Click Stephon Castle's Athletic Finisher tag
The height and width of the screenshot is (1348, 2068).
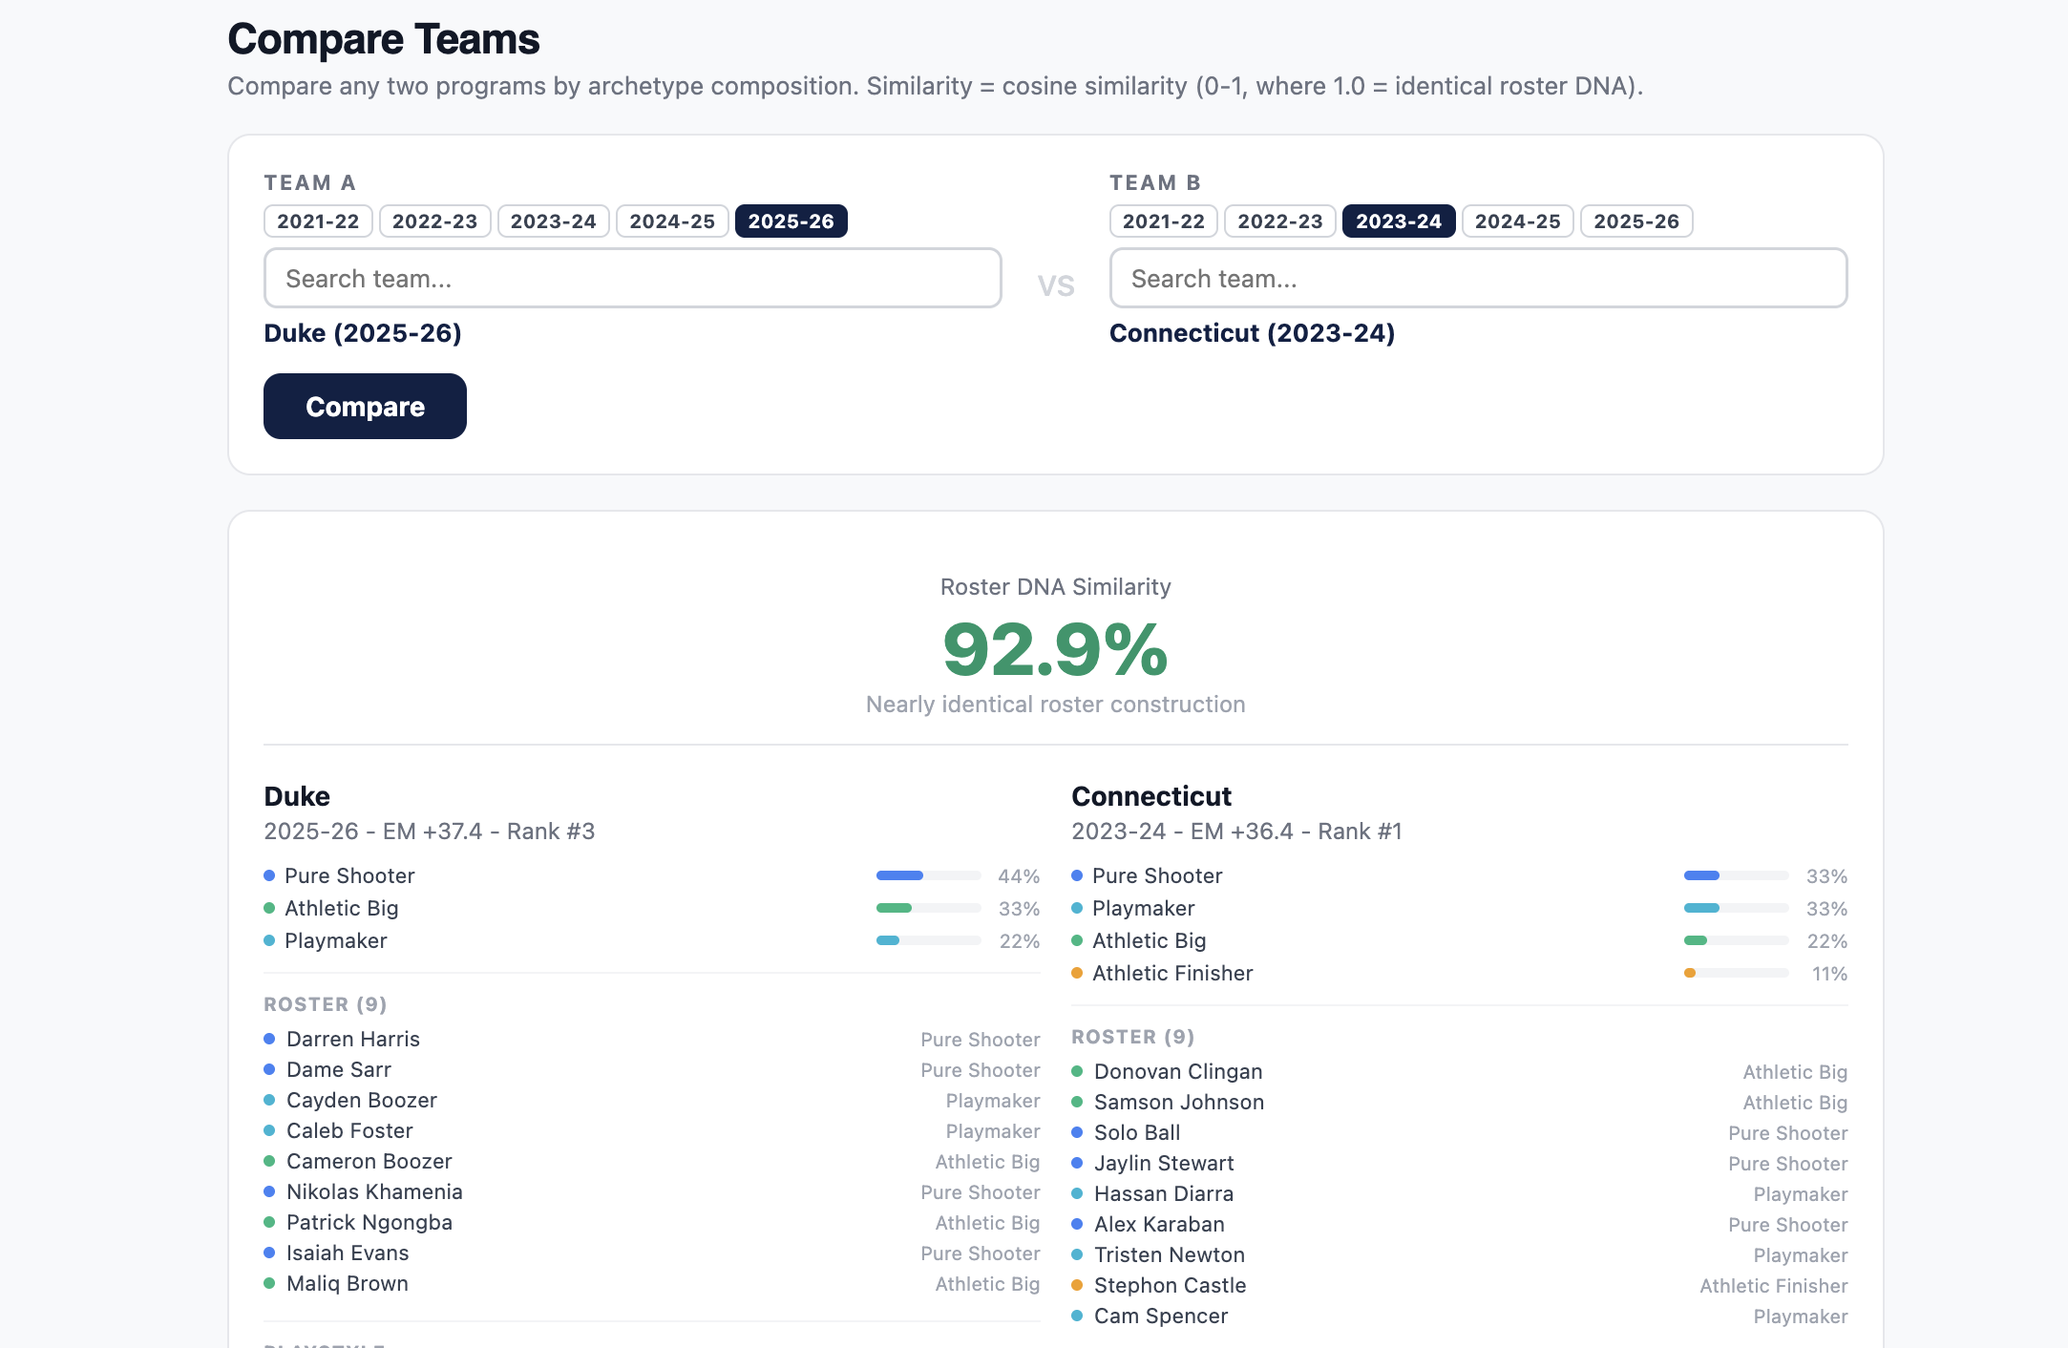point(1774,1286)
